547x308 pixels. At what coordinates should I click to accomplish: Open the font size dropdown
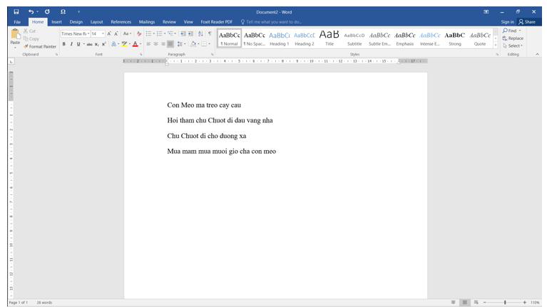click(103, 33)
